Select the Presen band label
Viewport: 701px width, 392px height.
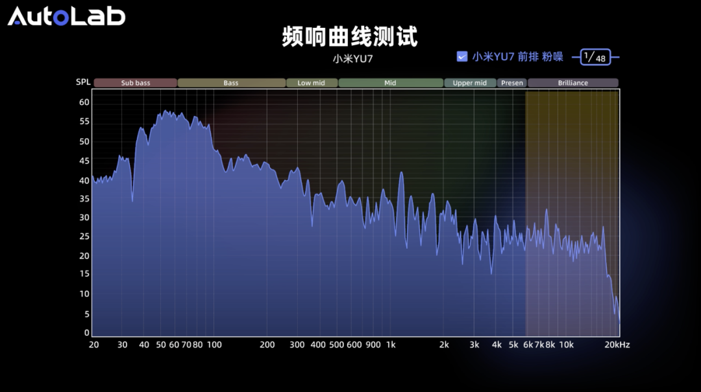coord(512,82)
